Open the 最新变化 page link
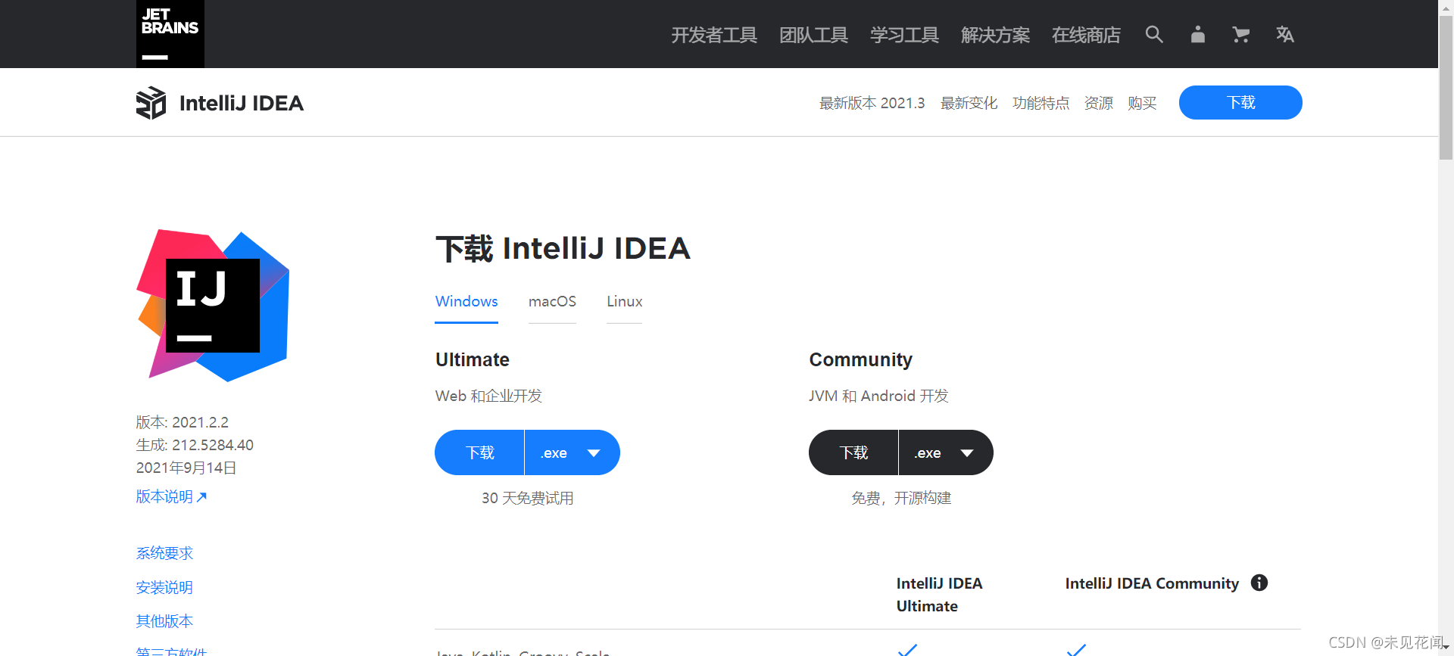 [x=969, y=103]
